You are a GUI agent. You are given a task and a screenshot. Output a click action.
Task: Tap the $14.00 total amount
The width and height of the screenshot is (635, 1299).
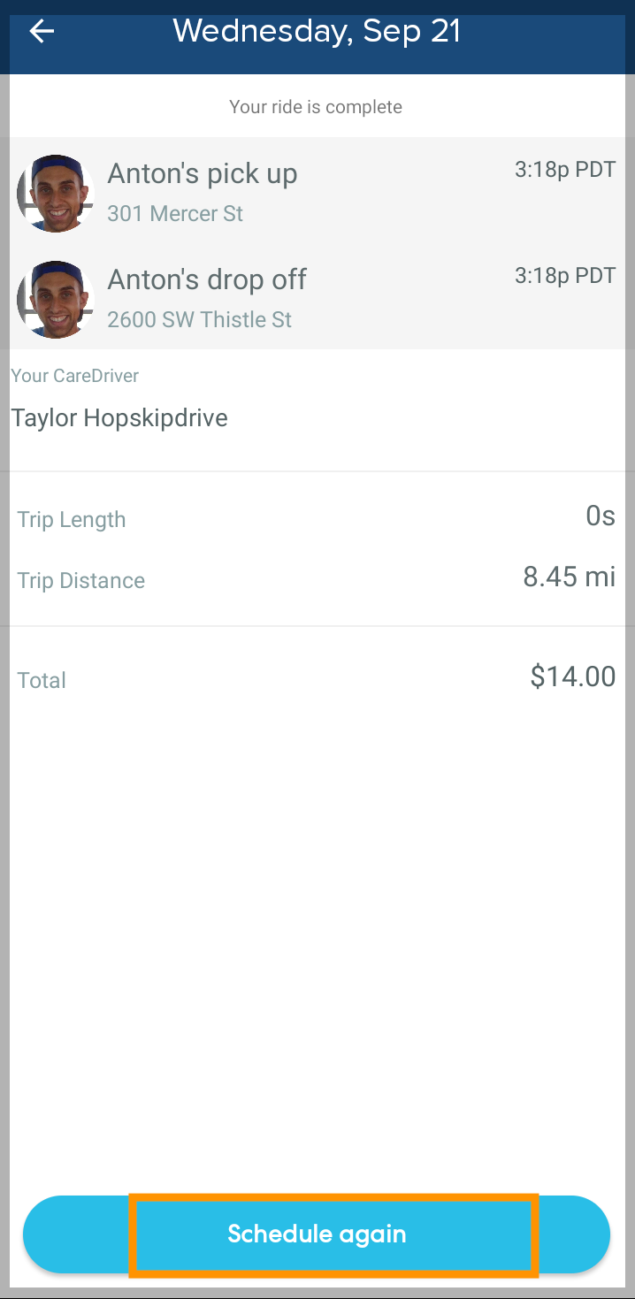572,676
